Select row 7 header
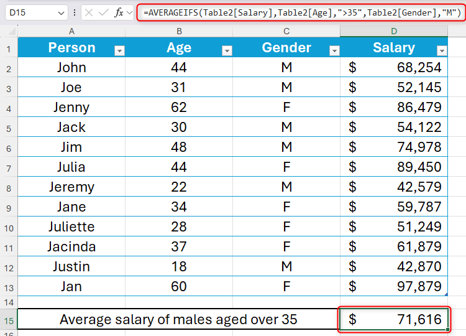Viewport: 466px width, 336px height. (x=9, y=167)
